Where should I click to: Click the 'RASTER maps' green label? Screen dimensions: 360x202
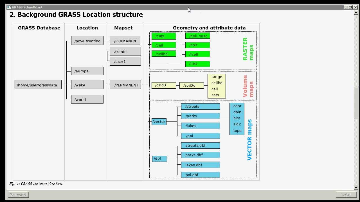point(248,49)
